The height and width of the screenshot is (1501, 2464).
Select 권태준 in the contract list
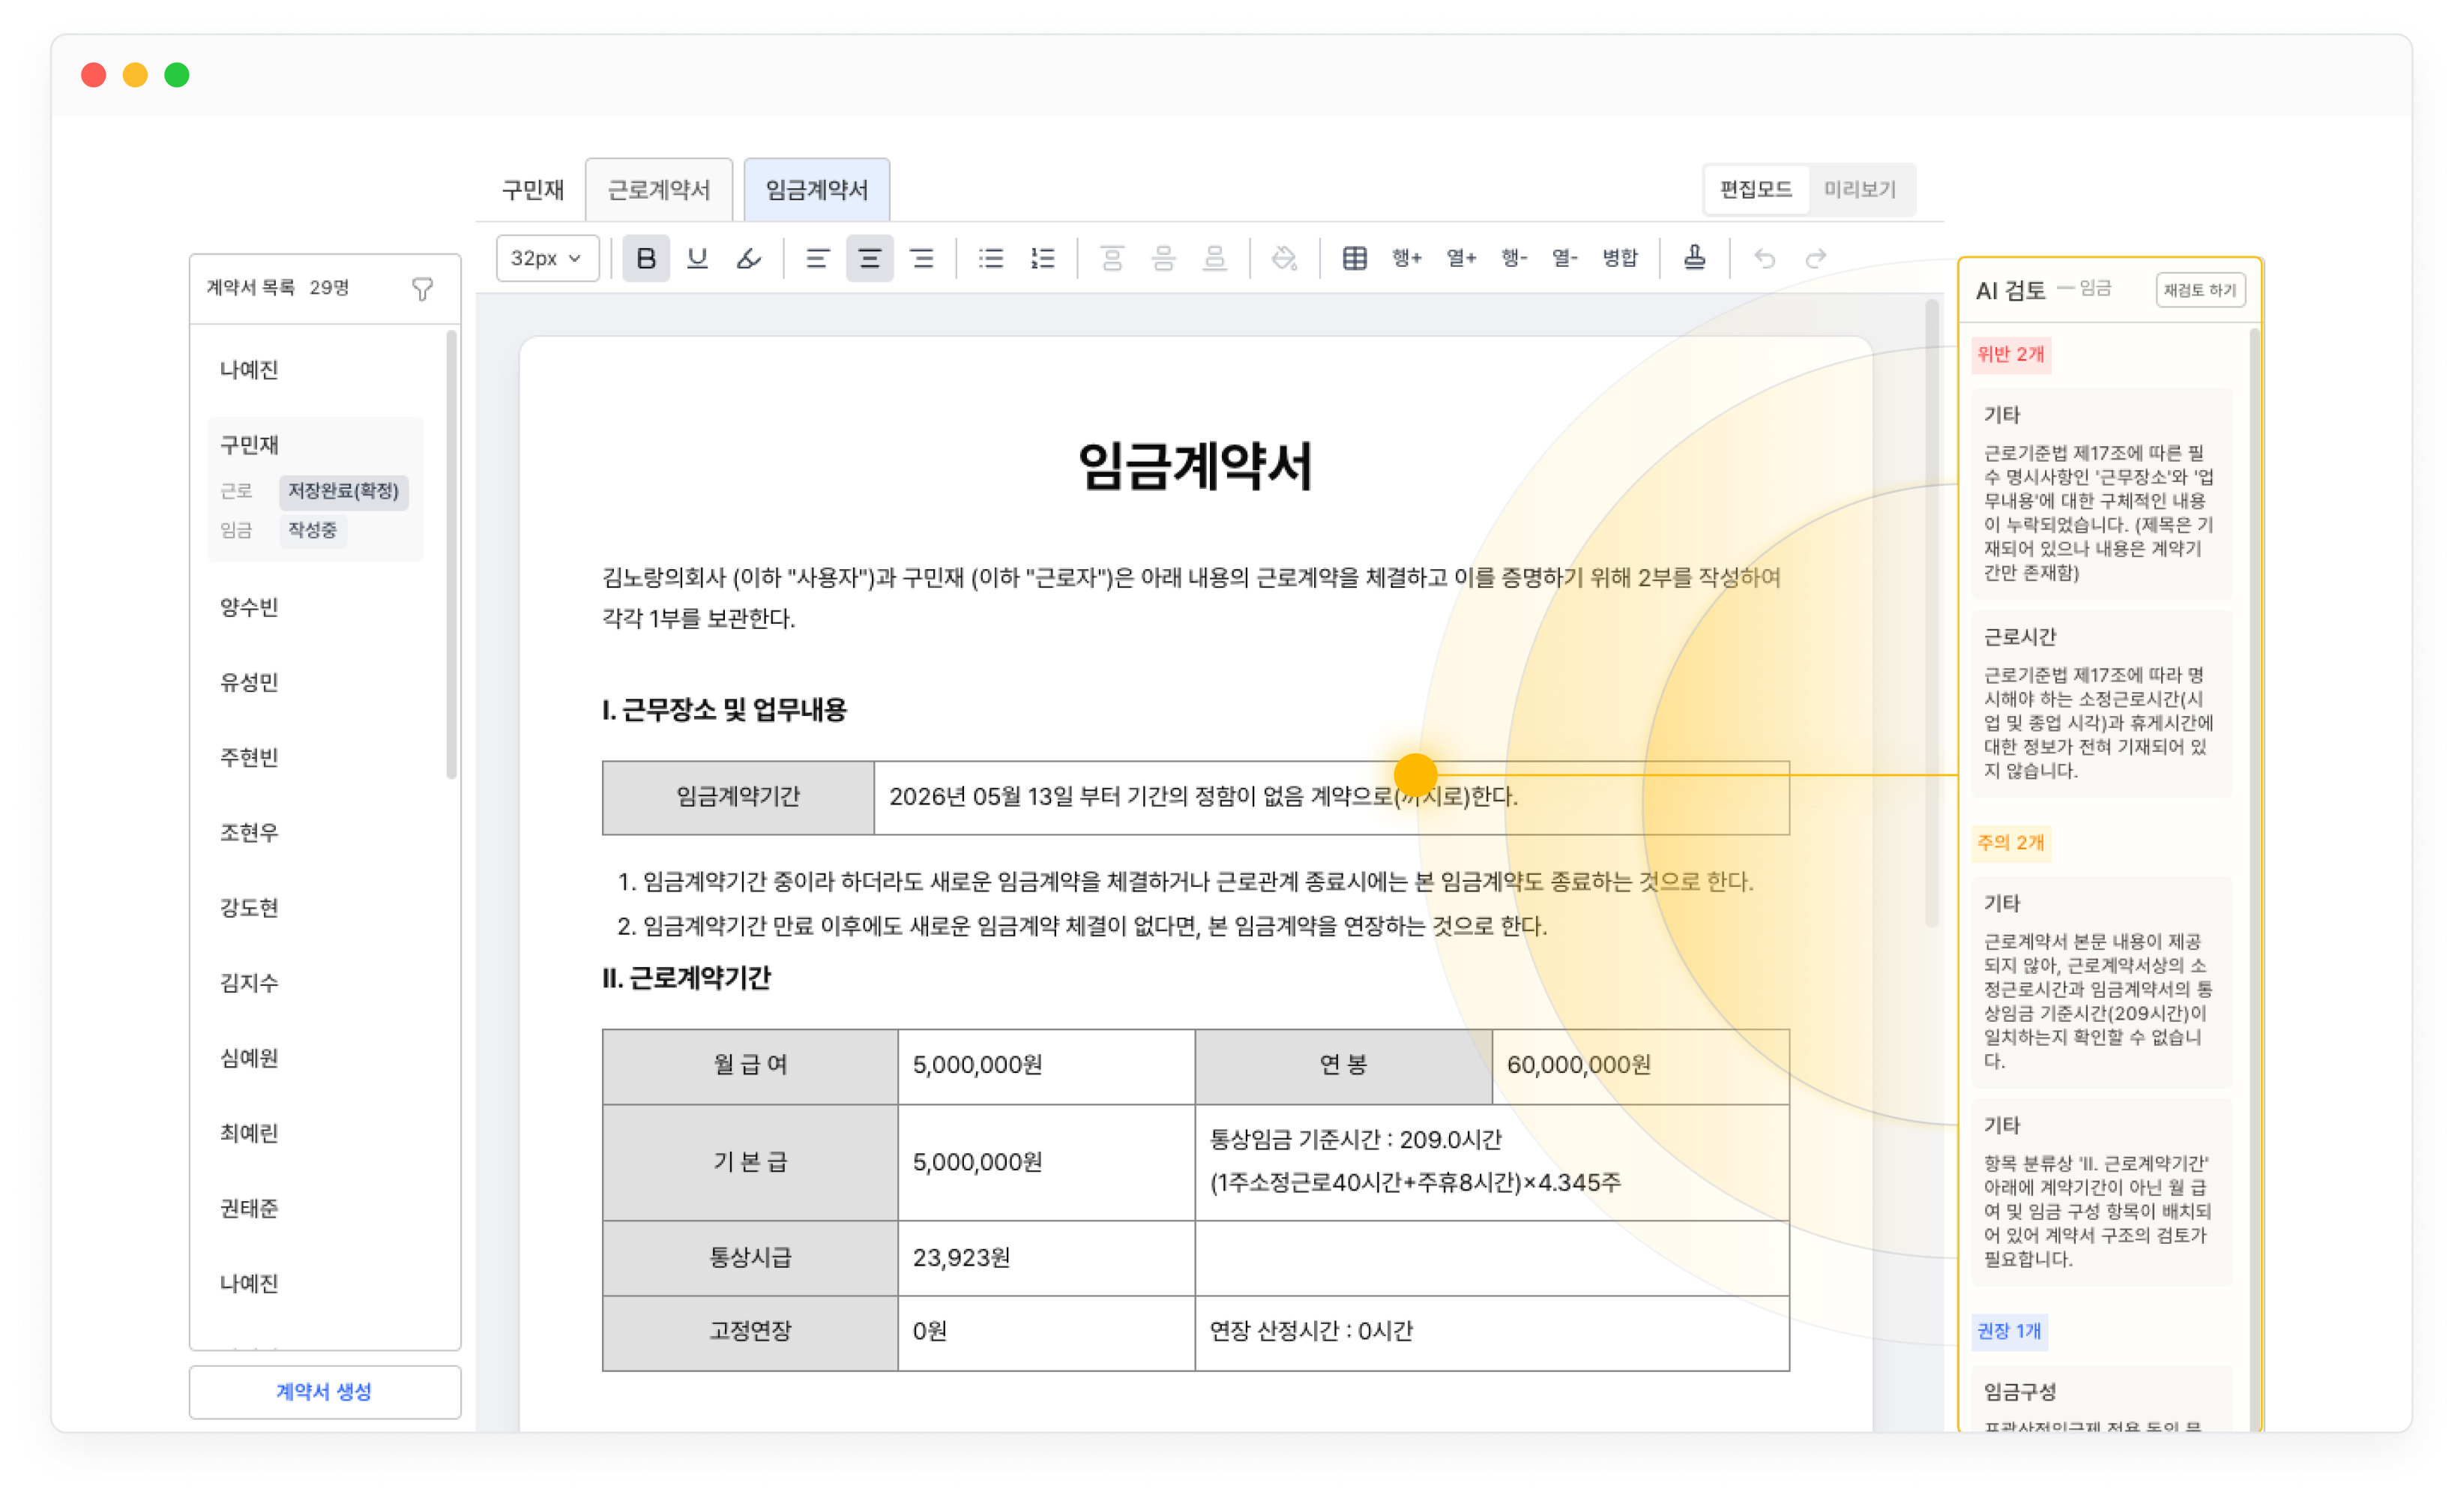coord(250,1209)
